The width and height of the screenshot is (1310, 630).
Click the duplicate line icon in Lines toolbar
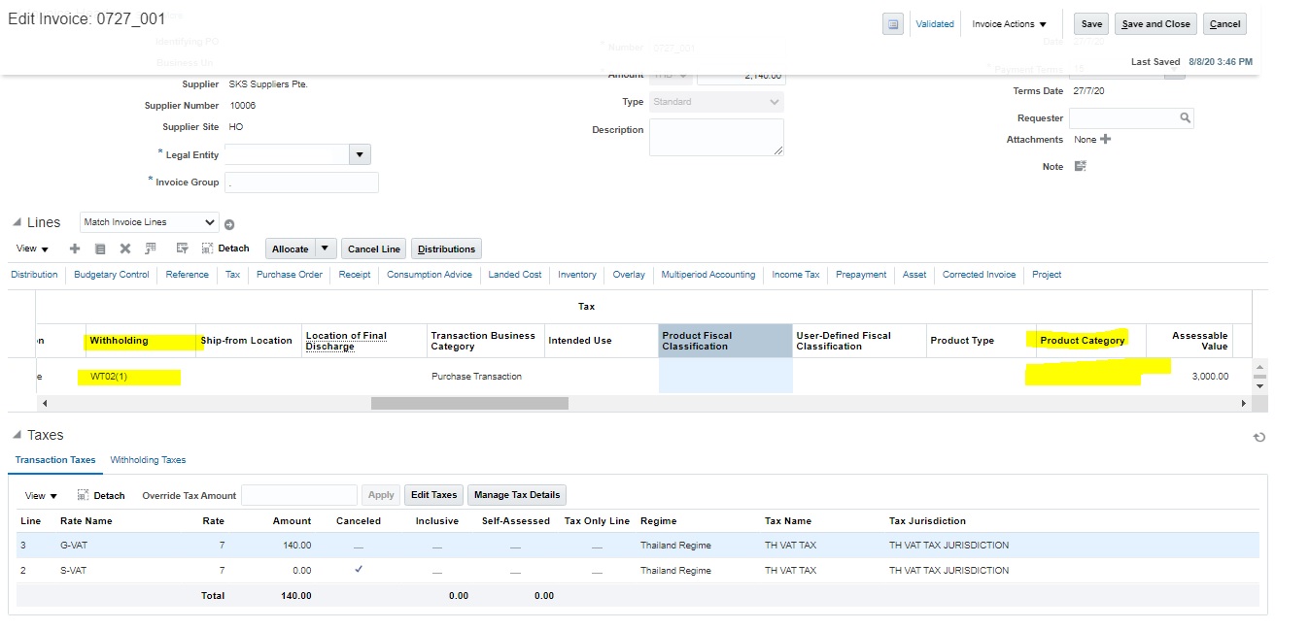click(100, 249)
